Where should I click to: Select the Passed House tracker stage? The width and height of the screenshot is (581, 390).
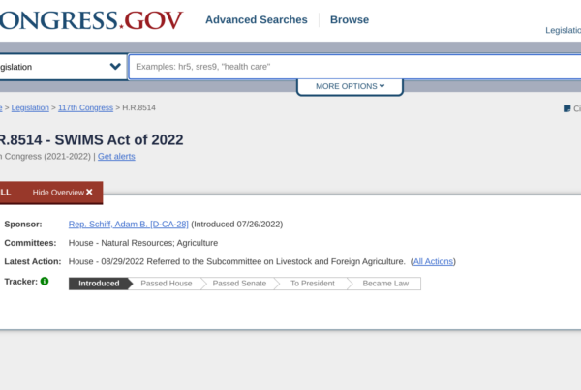(x=167, y=284)
